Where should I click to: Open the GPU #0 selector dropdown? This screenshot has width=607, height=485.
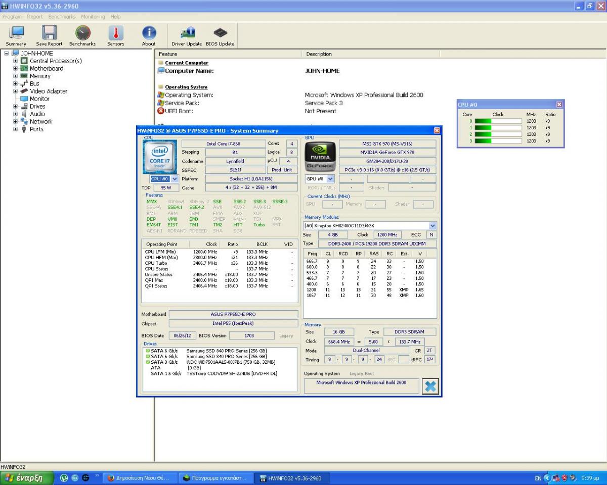330,179
